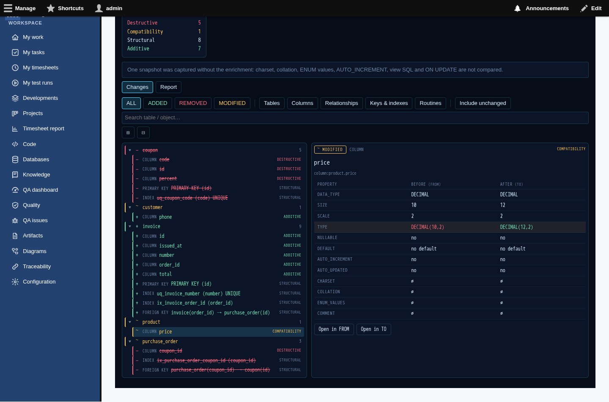Collapse the product table node

click(x=130, y=322)
